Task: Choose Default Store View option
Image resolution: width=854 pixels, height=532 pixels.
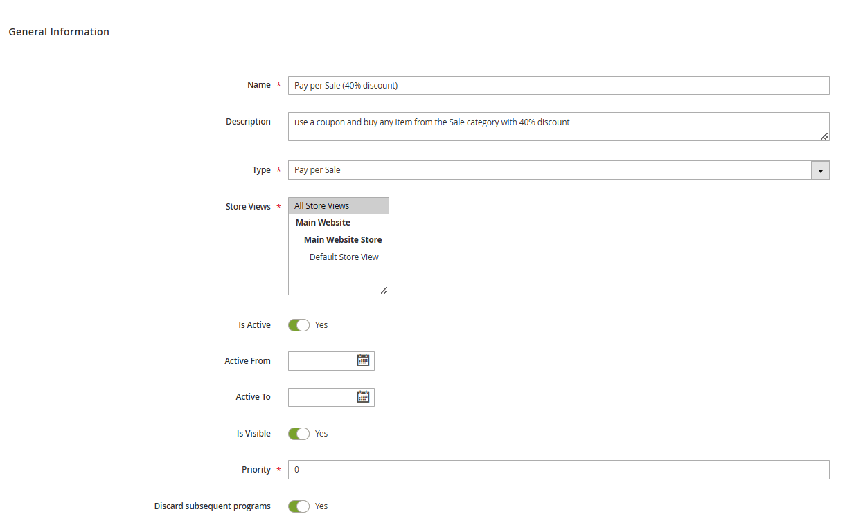Action: click(344, 257)
